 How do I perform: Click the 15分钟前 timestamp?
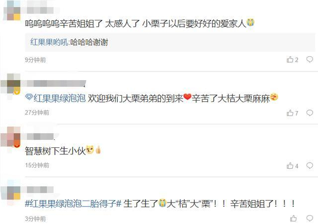click(x=37, y=165)
